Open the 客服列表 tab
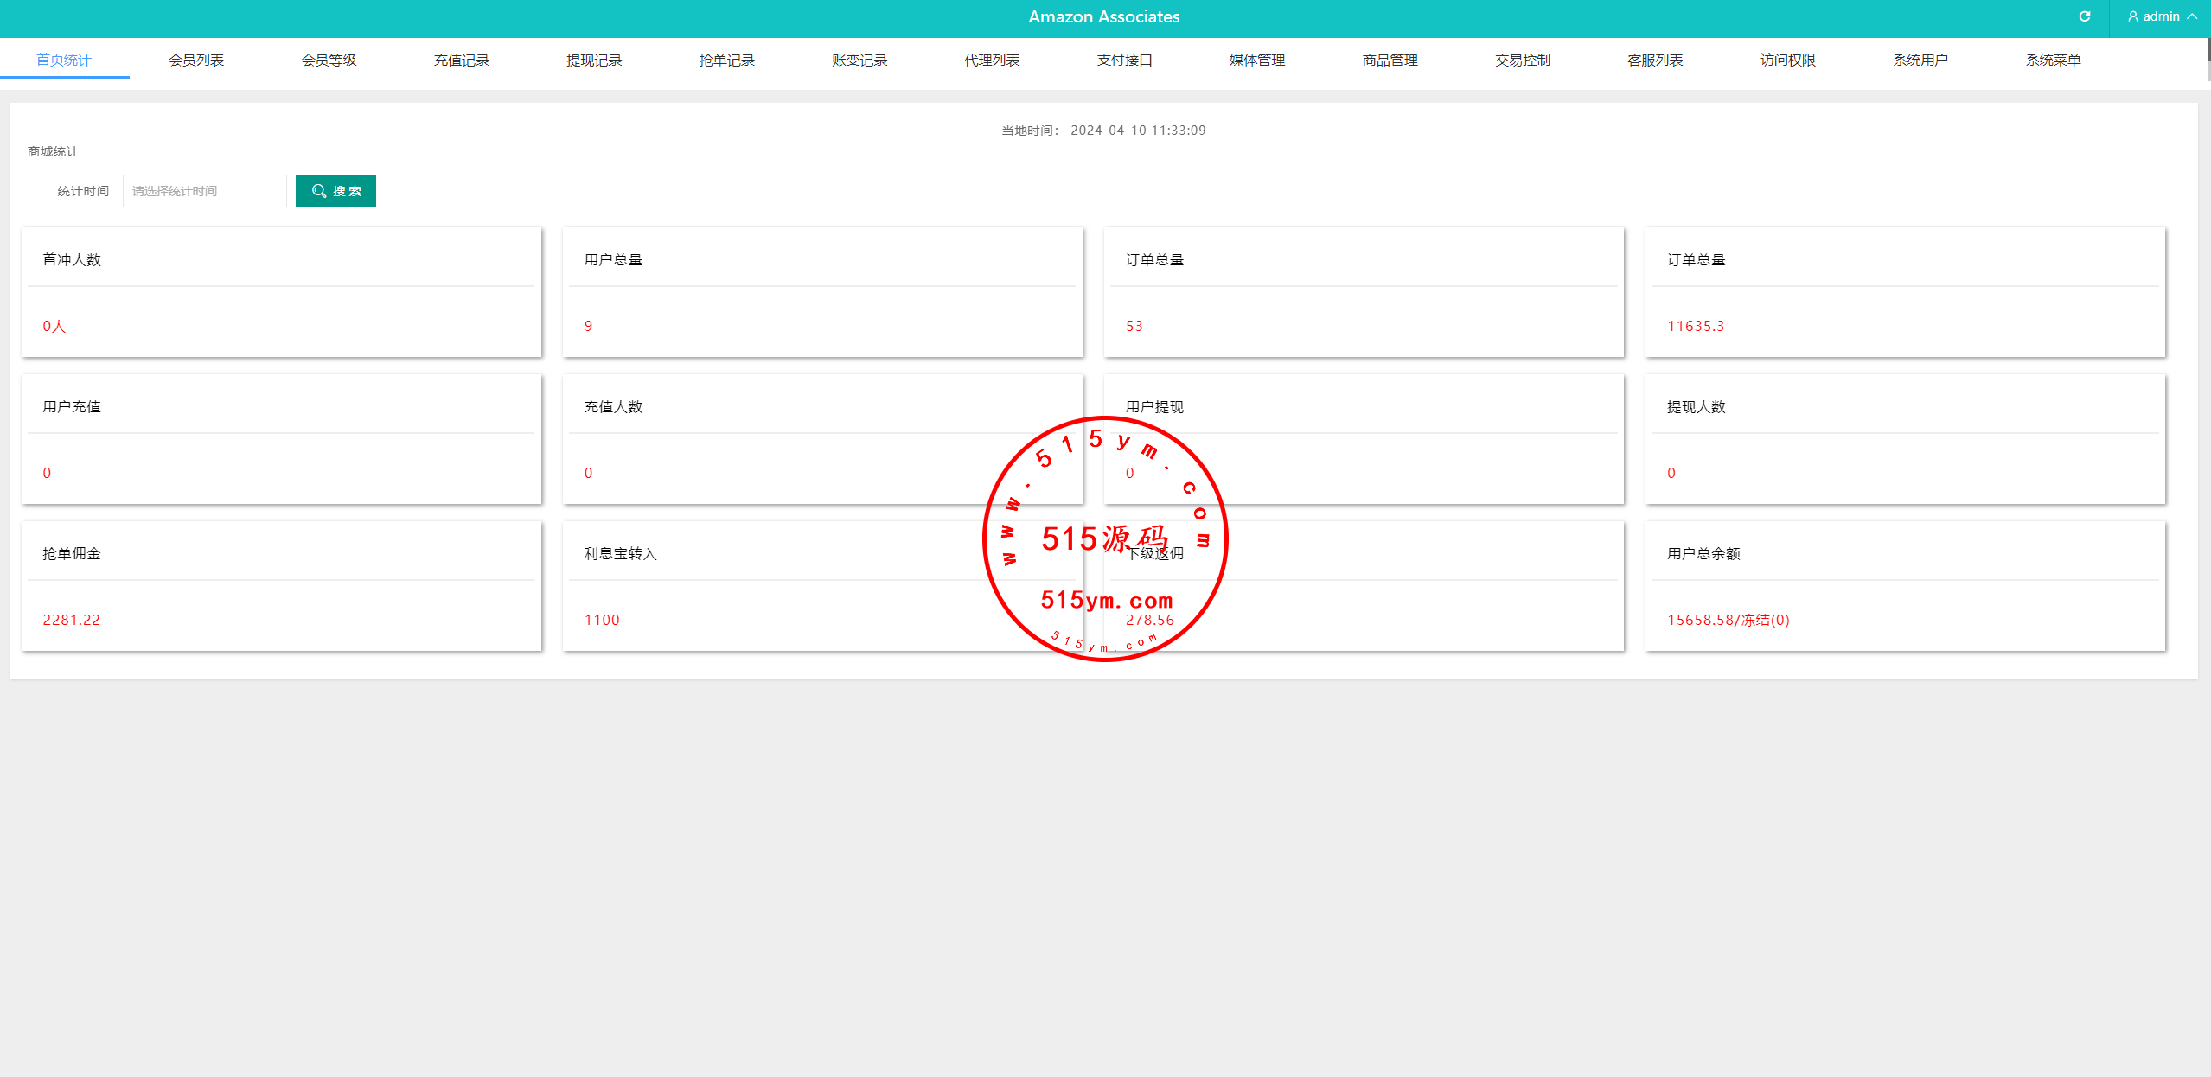The image size is (2211, 1077). point(1655,60)
